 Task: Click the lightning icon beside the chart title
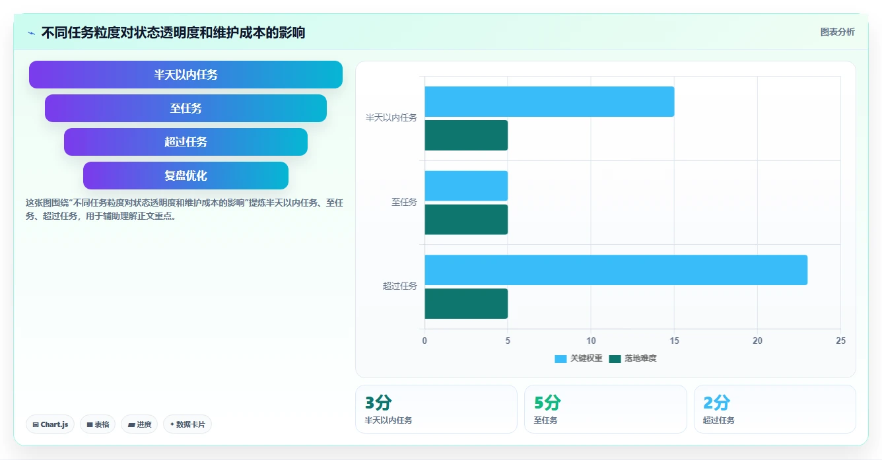click(x=32, y=33)
